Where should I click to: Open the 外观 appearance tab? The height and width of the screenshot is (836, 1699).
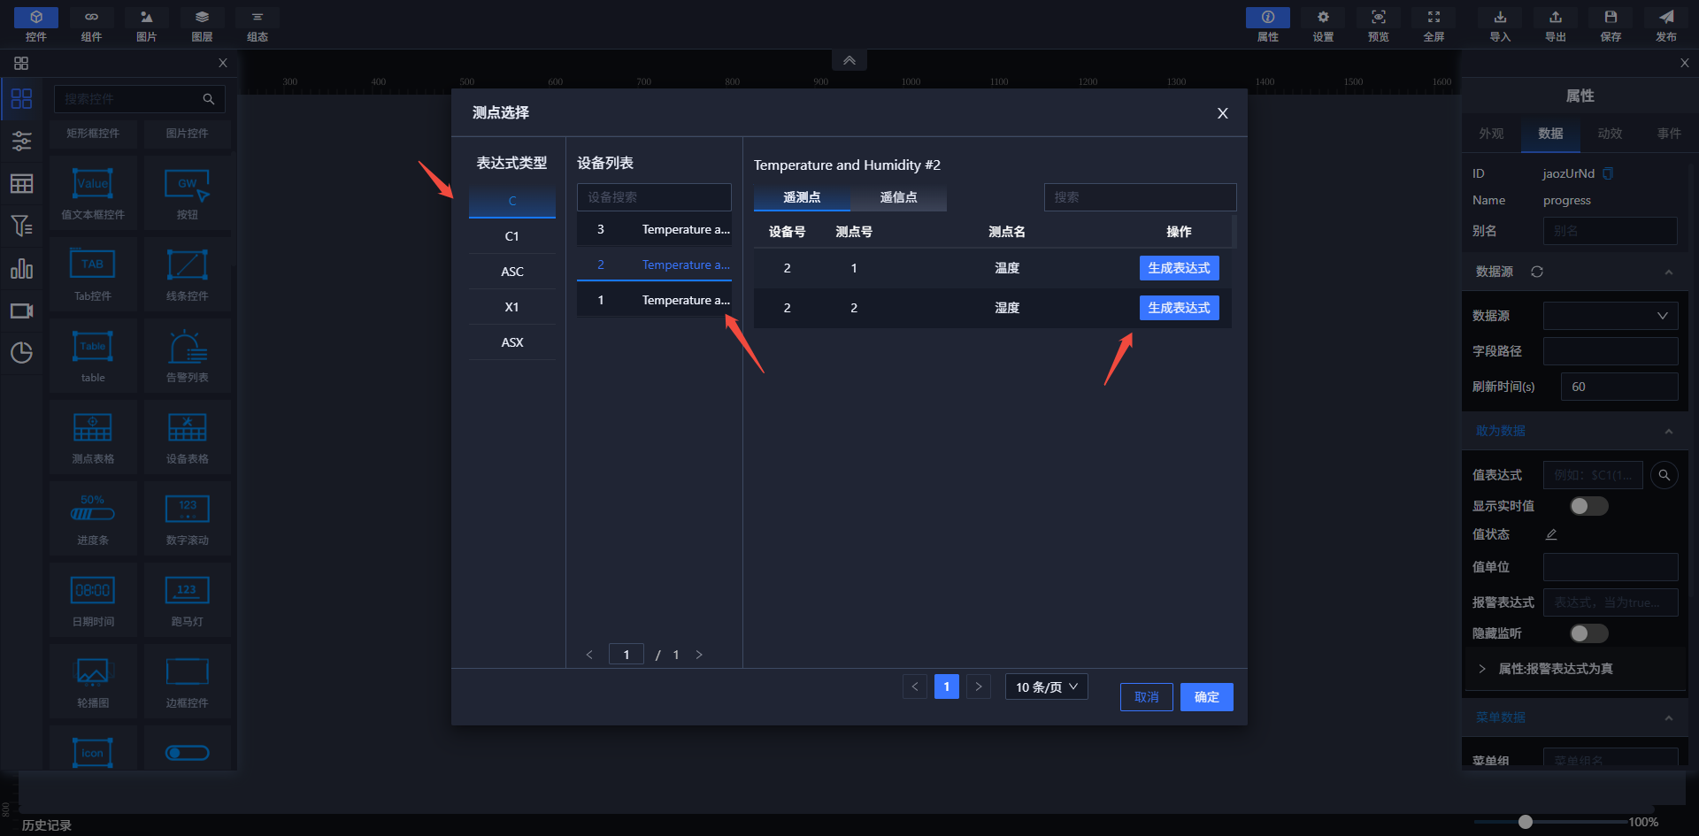pos(1491,134)
